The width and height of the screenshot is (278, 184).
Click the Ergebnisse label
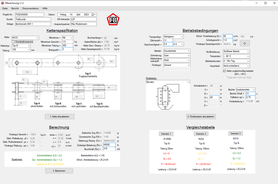[x=17, y=159]
